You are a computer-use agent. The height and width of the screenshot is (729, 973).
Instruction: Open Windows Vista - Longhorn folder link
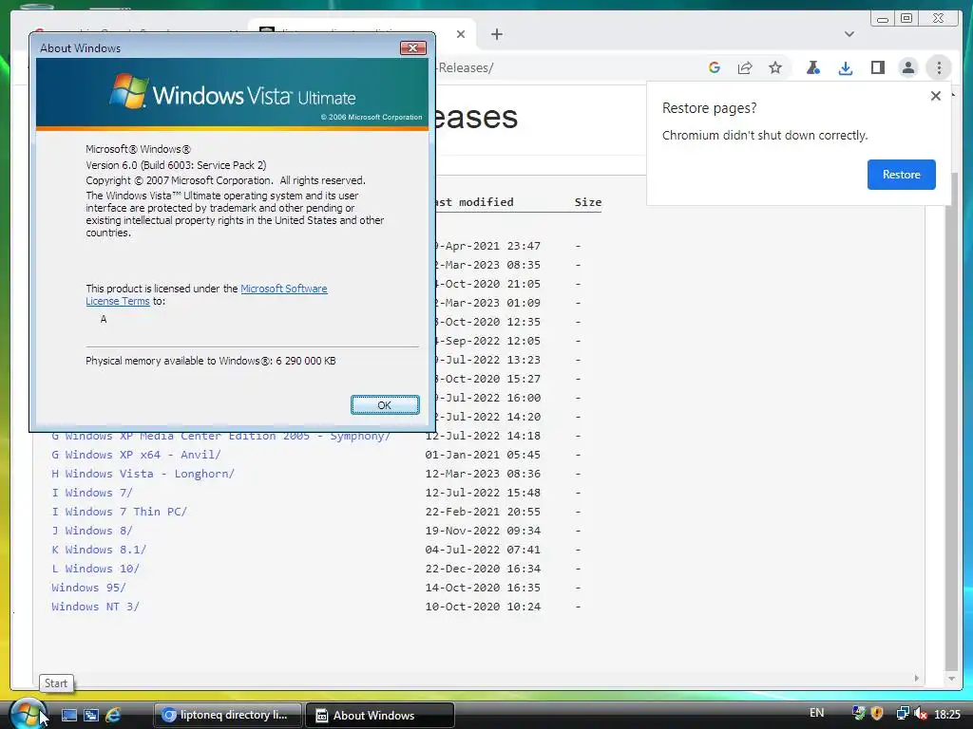point(143,474)
